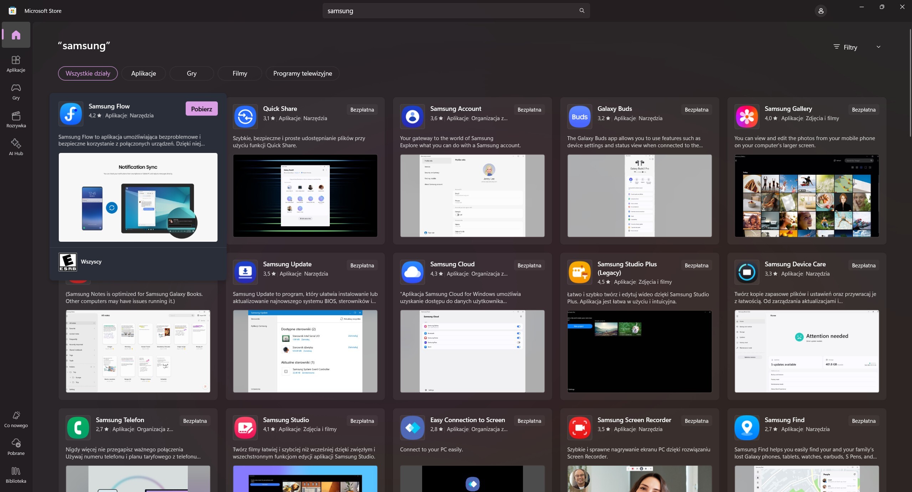Click the Samsung Flow description text

click(x=132, y=140)
